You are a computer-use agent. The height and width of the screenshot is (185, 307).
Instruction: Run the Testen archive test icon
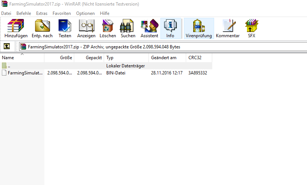coord(65,29)
